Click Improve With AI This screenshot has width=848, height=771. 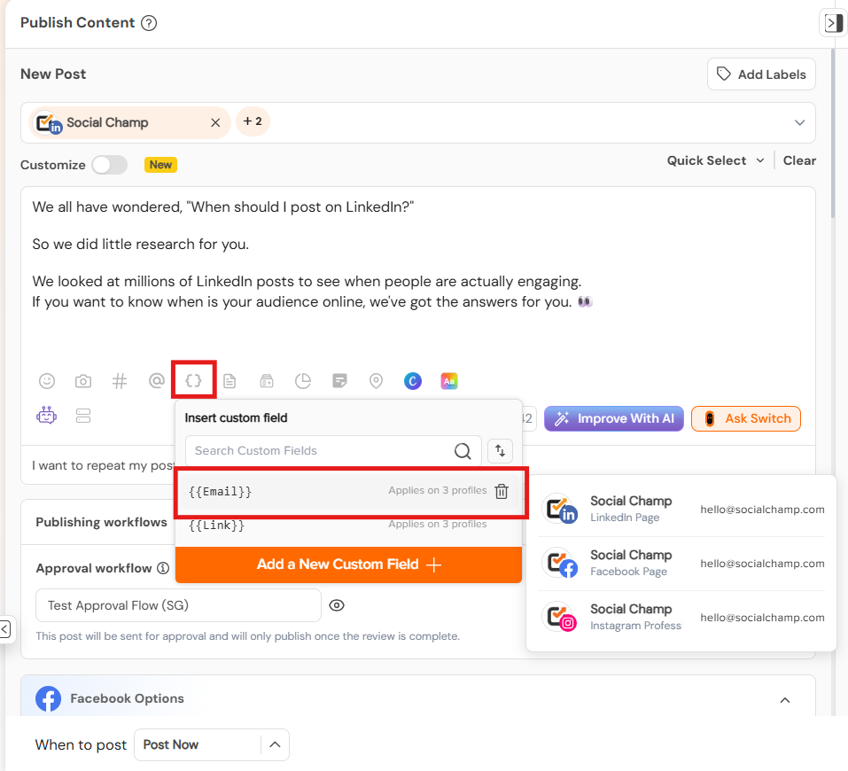point(614,419)
